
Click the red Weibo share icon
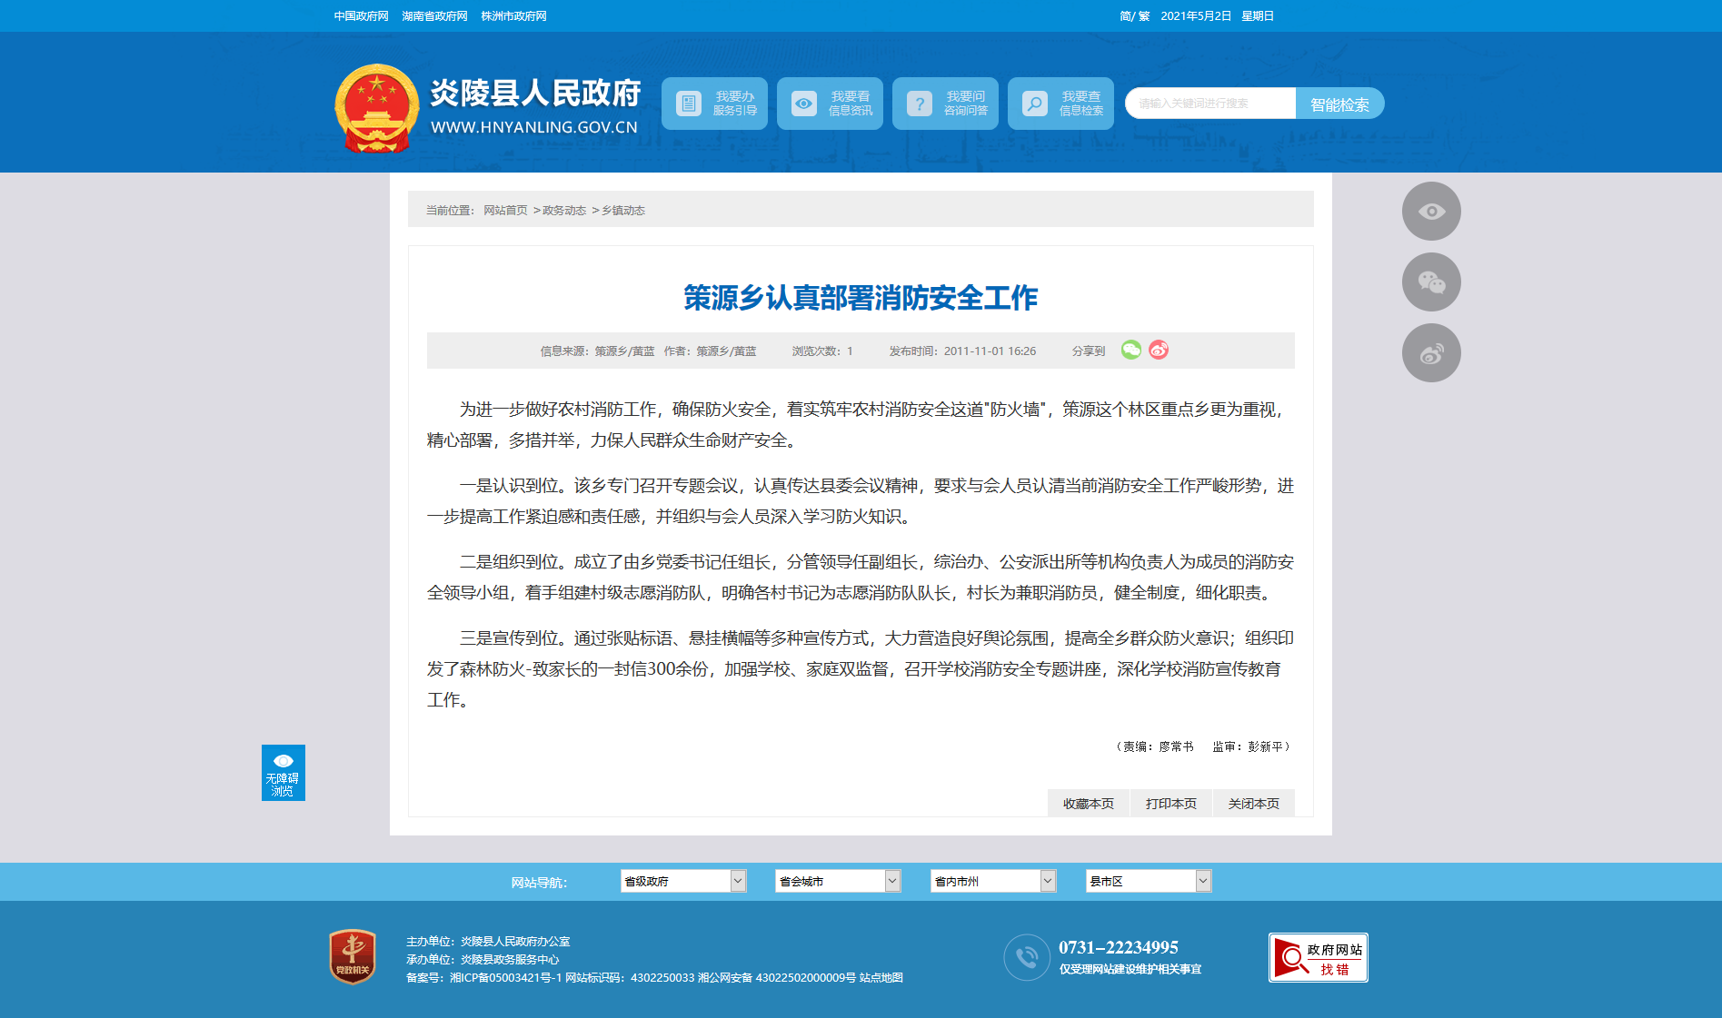pos(1159,351)
